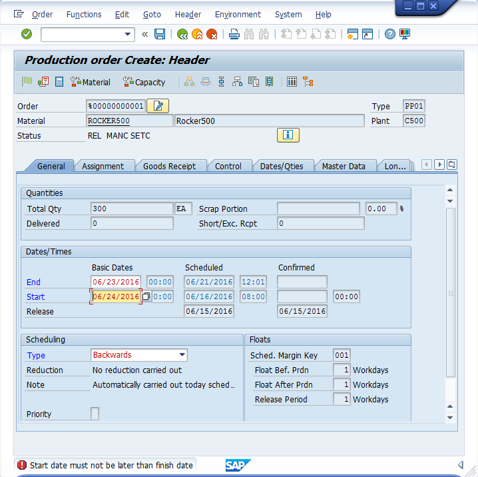Click the Capacity planning table icon
Image resolution: width=478 pixels, height=477 pixels.
[292, 82]
